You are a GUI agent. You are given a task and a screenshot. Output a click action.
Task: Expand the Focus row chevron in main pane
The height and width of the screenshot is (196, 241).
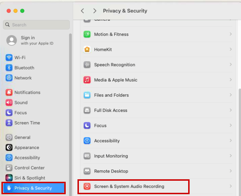coord(231,126)
